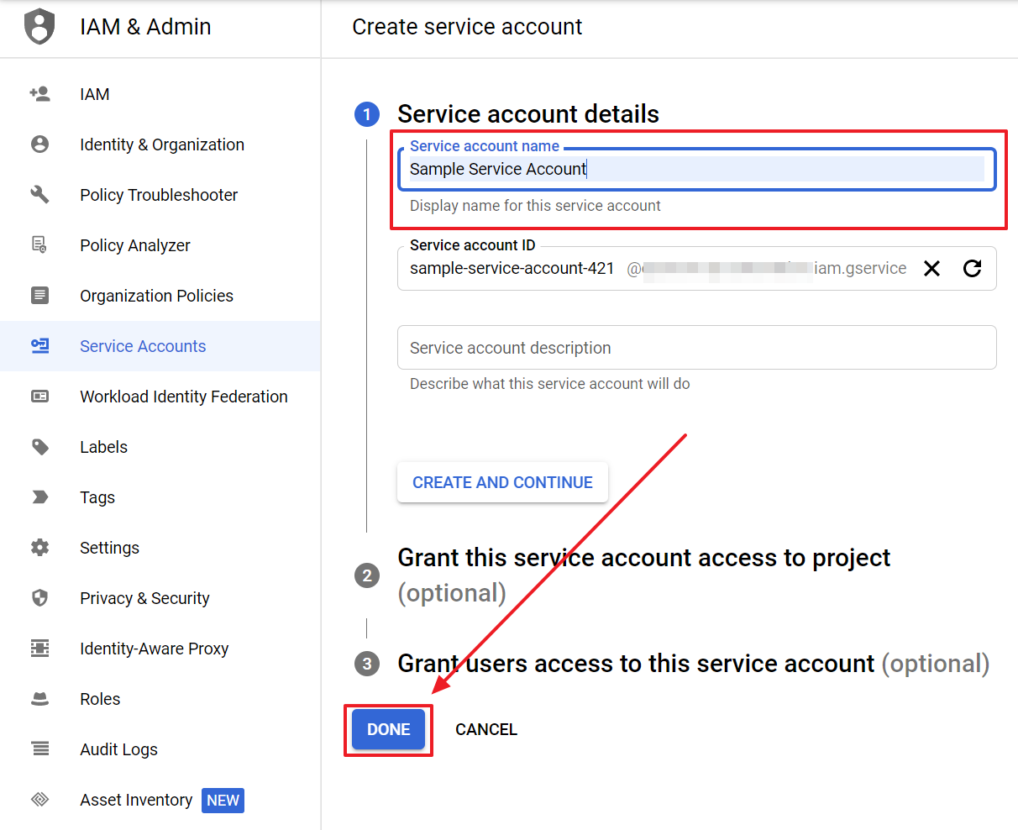
Task: Click the Labels tag icon
Action: [x=39, y=447]
